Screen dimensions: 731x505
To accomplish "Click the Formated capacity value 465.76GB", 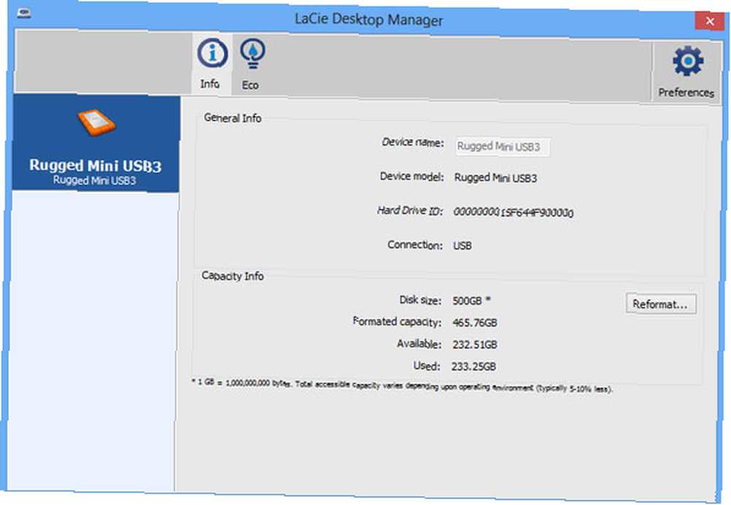I will tap(474, 323).
